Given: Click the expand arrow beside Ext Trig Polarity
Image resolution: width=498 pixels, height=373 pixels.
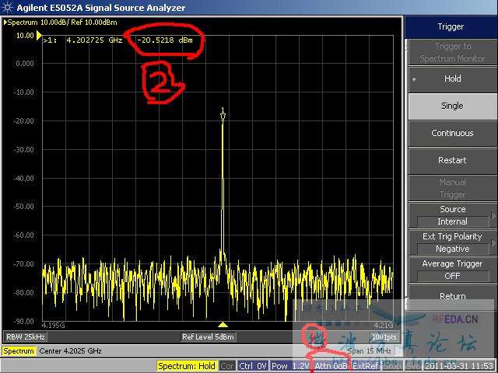Looking at the screenshot, I should [493, 243].
